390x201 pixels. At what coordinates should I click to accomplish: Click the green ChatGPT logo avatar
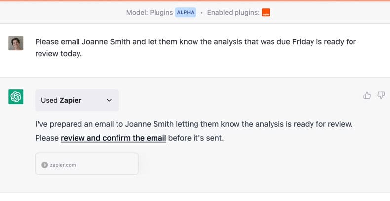pyautogui.click(x=16, y=97)
